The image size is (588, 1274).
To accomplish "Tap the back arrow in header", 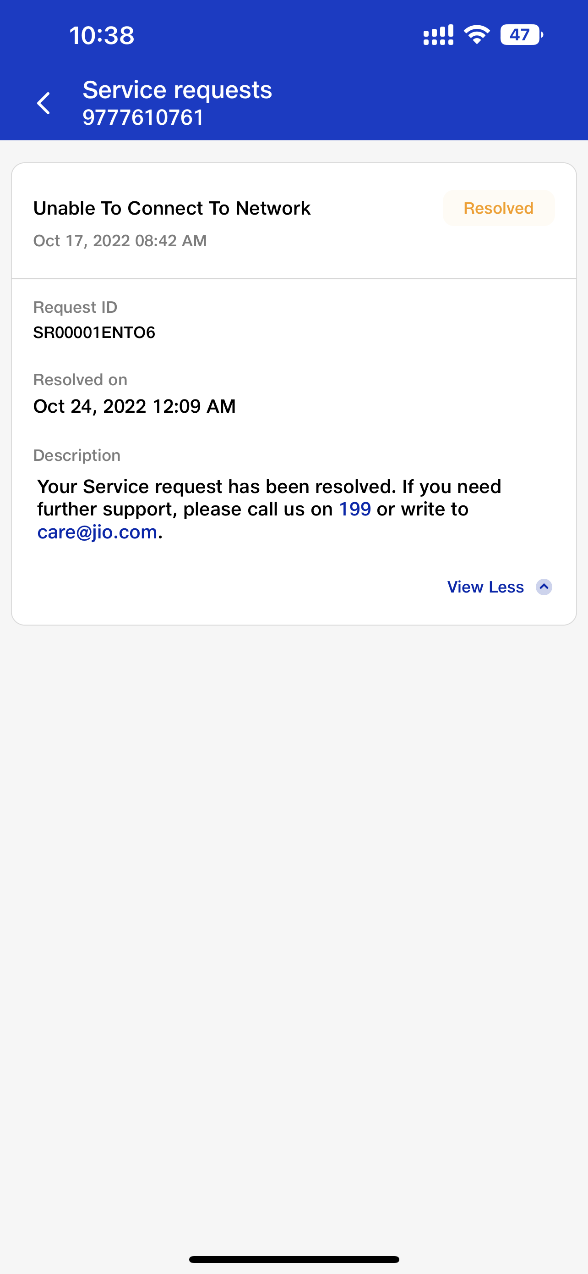I will tap(44, 103).
